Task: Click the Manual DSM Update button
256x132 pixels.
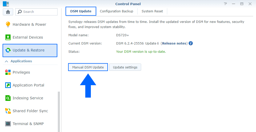Action: (88, 67)
